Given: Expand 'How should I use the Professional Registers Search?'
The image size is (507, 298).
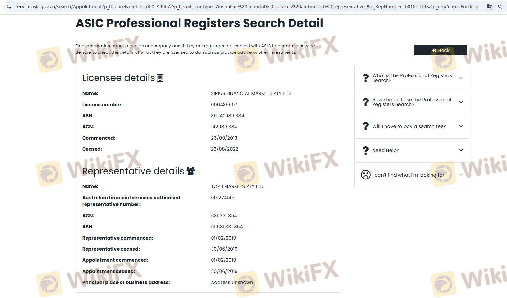Looking at the screenshot, I should tap(461, 102).
